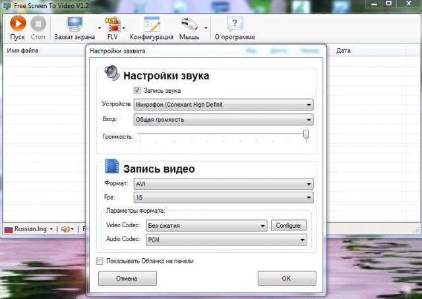
Task: Click the gray Стоп stop icon
Action: (38, 24)
